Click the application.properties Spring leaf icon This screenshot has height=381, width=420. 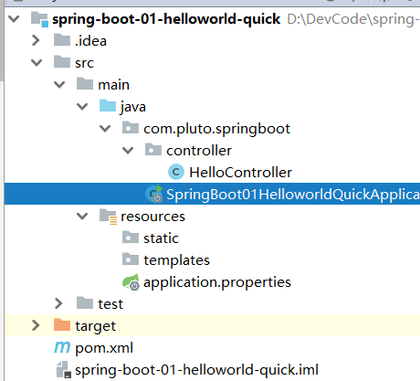pyautogui.click(x=131, y=282)
